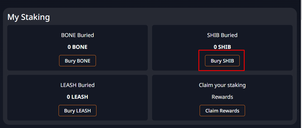Click the BONE Buried label

tap(77, 35)
